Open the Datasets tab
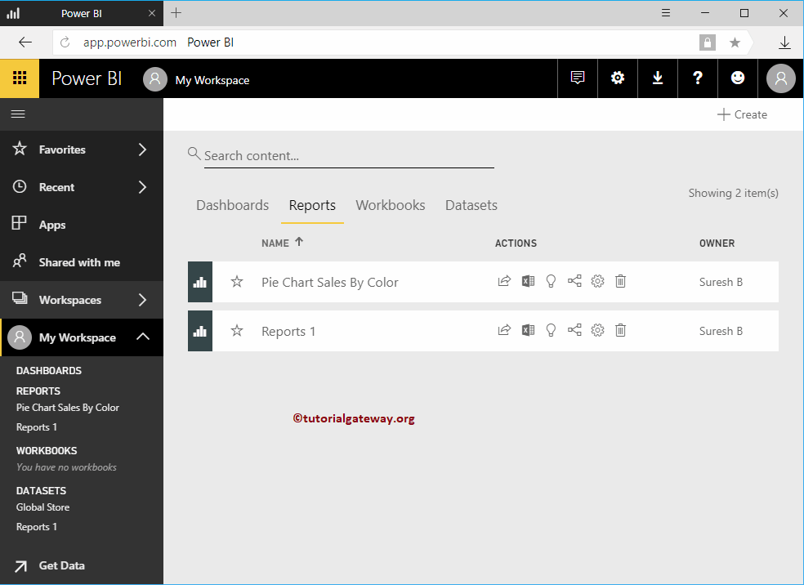The width and height of the screenshot is (804, 585). [471, 205]
